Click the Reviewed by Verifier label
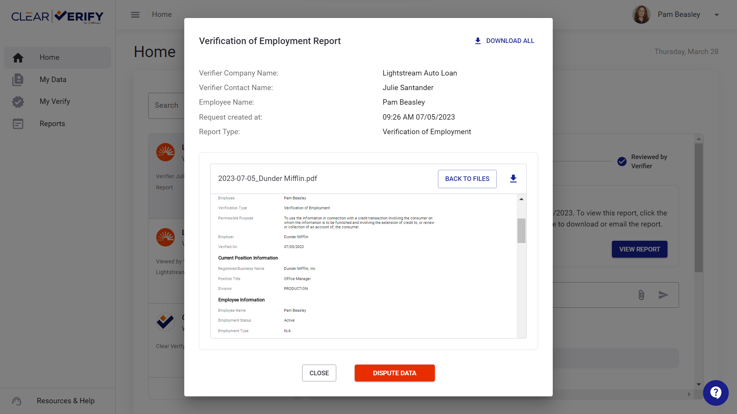737x414 pixels. point(649,161)
